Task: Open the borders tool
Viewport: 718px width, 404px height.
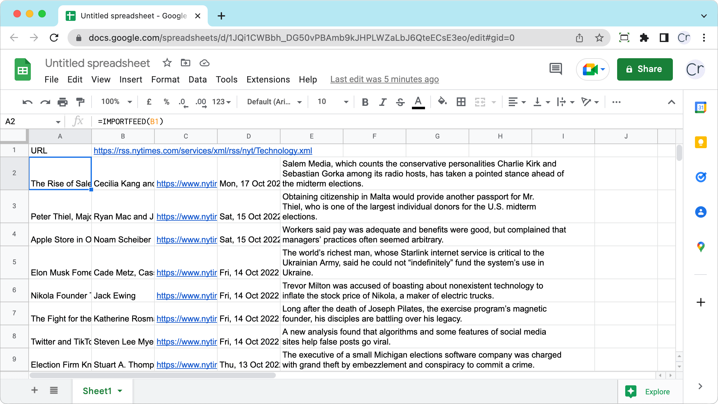Action: (461, 102)
